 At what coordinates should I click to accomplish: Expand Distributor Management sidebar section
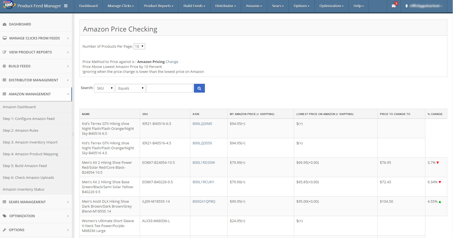pos(36,80)
